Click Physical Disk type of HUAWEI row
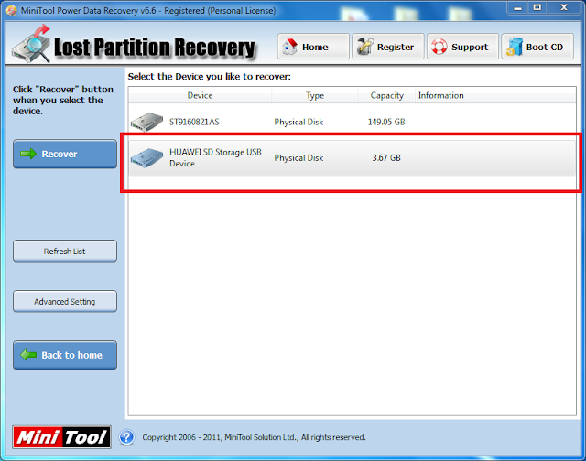This screenshot has width=586, height=461. tap(298, 158)
